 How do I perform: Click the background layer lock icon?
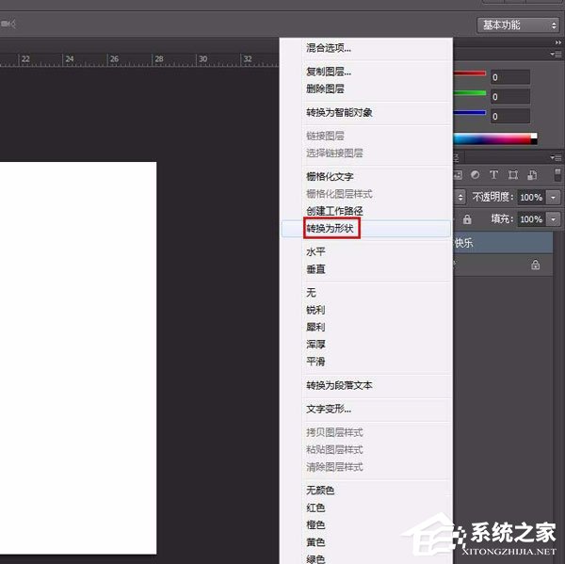tap(536, 266)
